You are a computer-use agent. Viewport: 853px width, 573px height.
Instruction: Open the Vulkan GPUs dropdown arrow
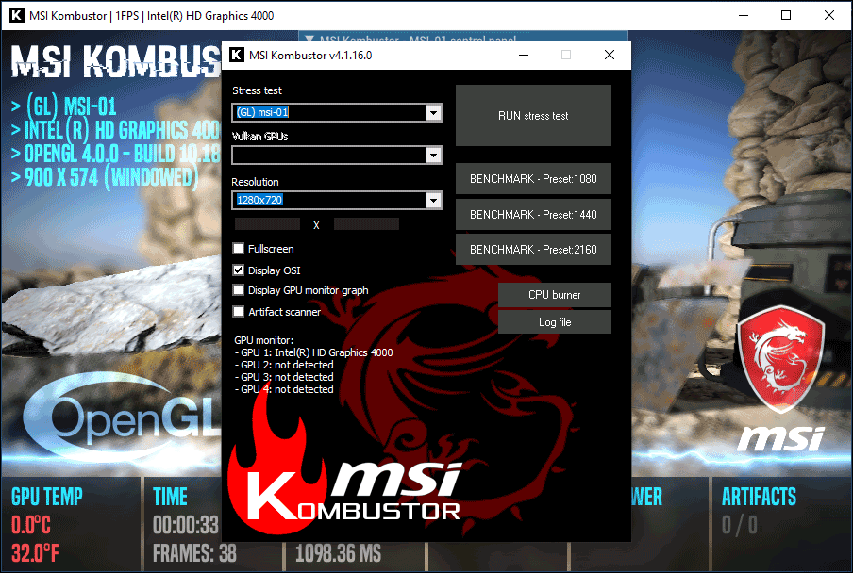point(433,156)
